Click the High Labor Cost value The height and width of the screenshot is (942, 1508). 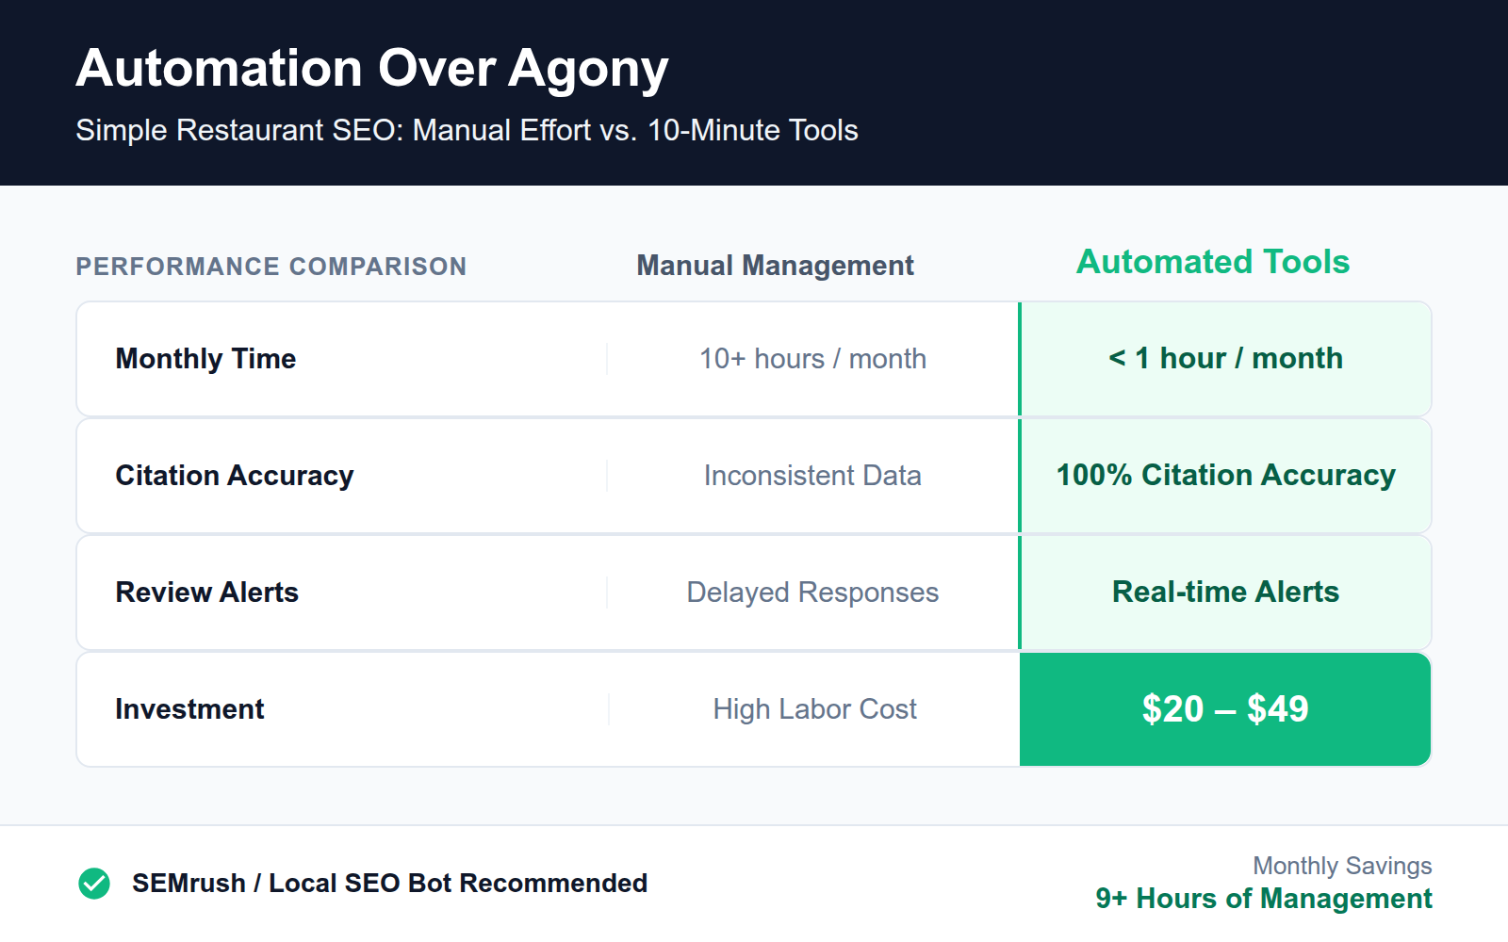point(814,708)
